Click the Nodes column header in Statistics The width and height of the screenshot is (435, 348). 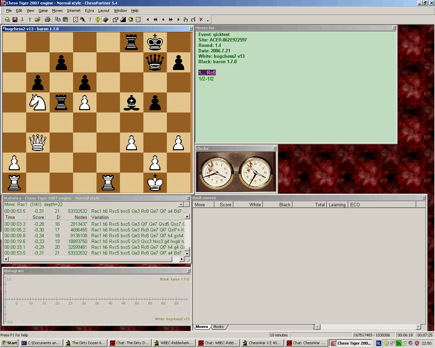(x=75, y=217)
